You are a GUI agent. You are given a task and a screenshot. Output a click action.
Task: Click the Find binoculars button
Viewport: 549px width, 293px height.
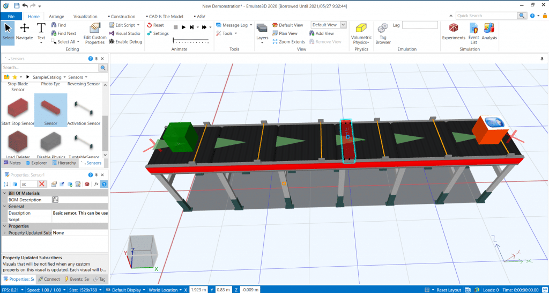(58, 25)
